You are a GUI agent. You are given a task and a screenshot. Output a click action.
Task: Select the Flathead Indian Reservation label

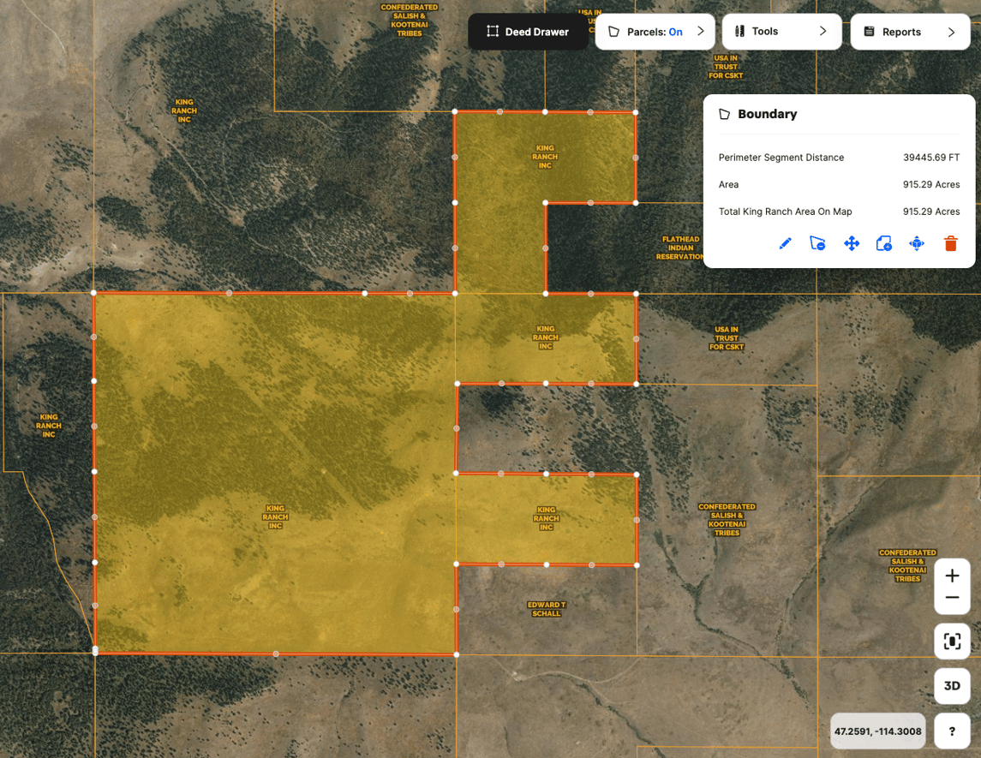679,248
